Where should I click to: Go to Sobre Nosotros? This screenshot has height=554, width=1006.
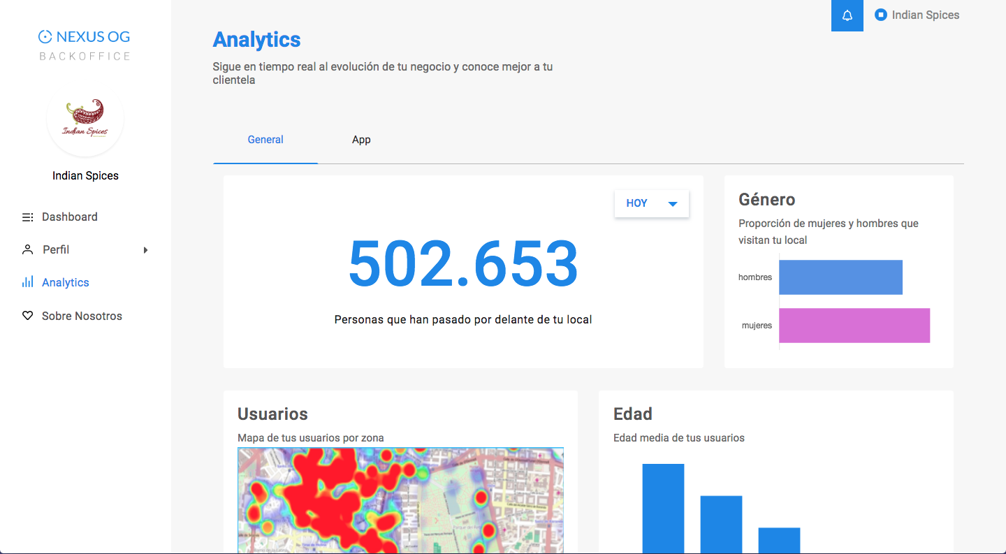[x=82, y=316]
